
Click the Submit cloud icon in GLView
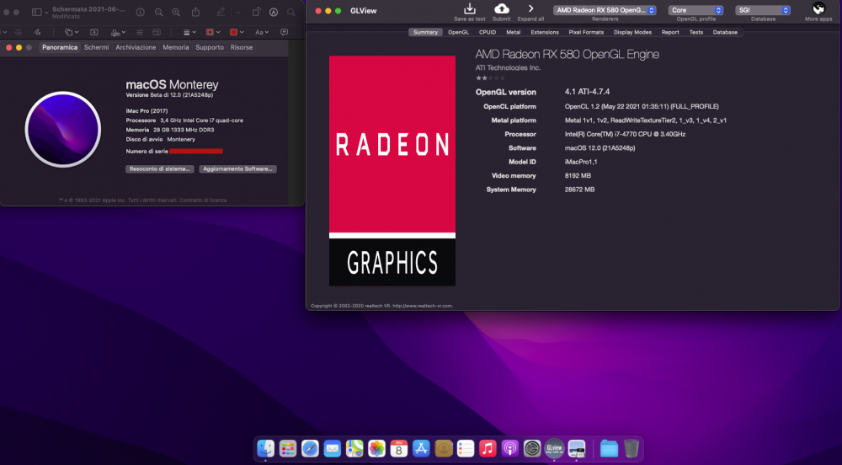point(502,8)
